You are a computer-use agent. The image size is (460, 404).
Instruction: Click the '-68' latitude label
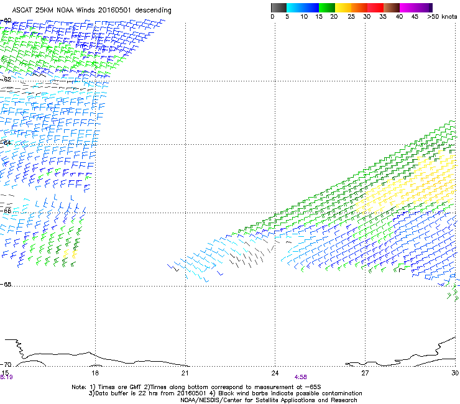[x=6, y=284]
